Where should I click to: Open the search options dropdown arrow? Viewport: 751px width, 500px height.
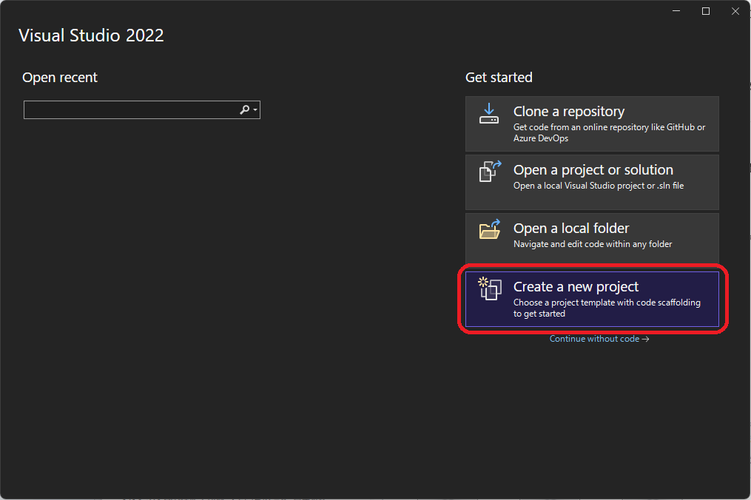click(255, 110)
